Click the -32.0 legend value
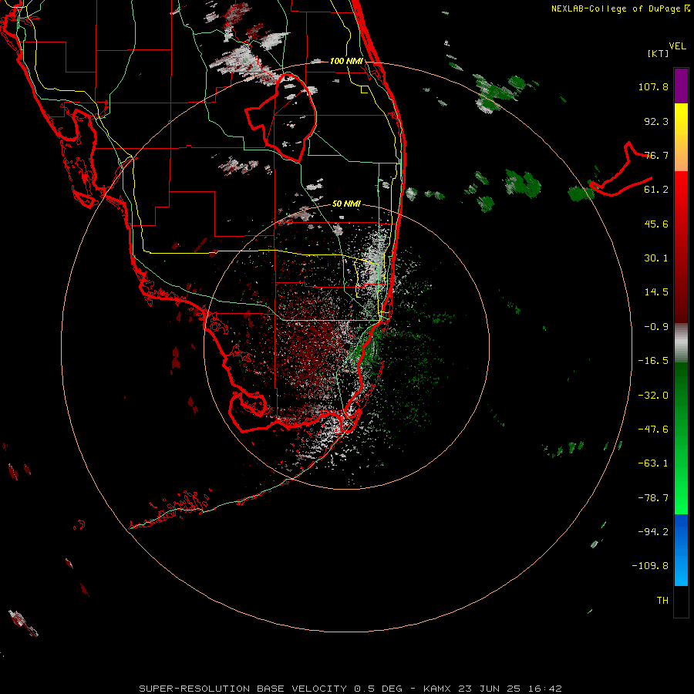The height and width of the screenshot is (694, 694). click(653, 396)
